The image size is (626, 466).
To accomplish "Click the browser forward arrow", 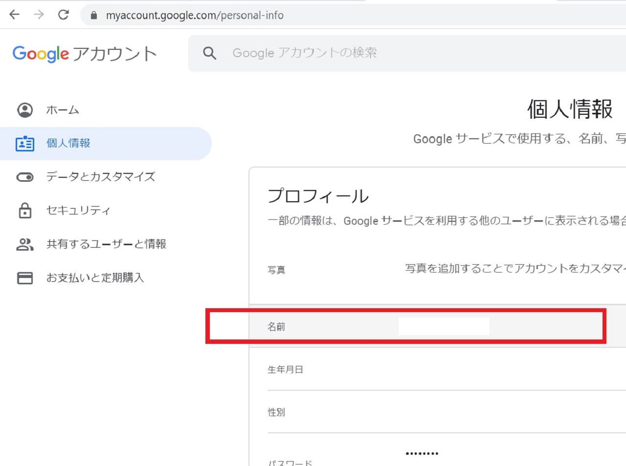I will coord(39,15).
